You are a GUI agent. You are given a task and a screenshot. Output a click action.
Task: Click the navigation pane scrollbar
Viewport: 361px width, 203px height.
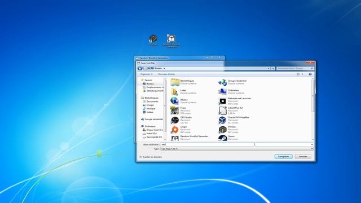[x=165, y=106]
